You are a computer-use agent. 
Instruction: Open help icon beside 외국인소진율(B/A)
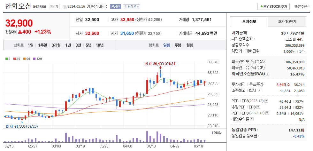268,74
